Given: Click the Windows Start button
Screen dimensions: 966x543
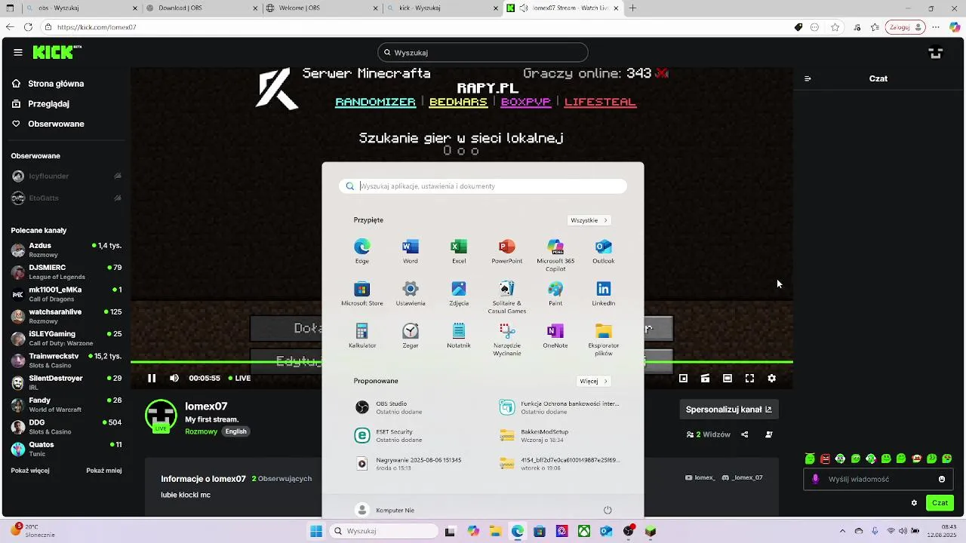Looking at the screenshot, I should (x=316, y=531).
